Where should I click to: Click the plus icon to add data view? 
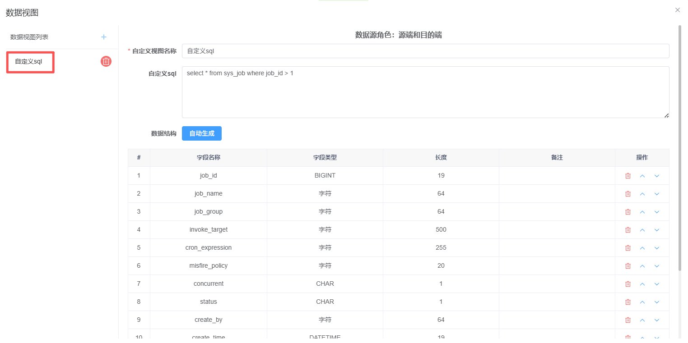pos(104,37)
